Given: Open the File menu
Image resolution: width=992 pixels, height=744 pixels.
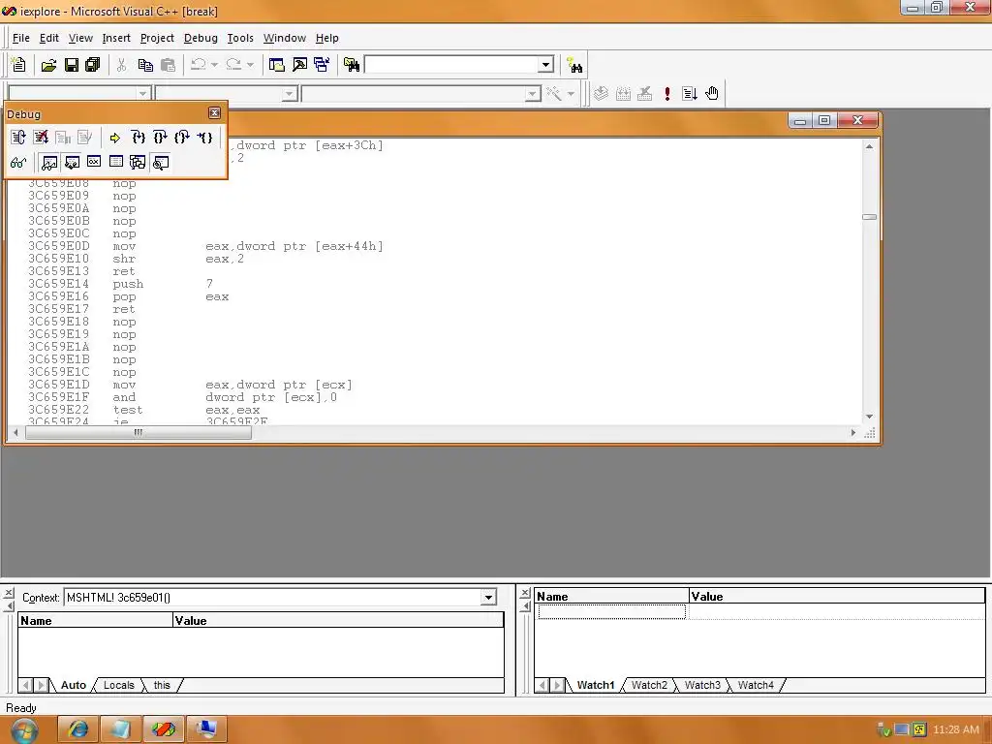Looking at the screenshot, I should point(21,38).
